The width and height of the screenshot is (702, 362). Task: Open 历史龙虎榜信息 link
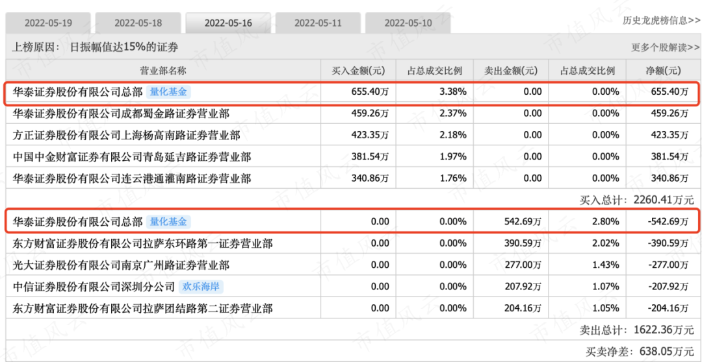click(x=660, y=20)
